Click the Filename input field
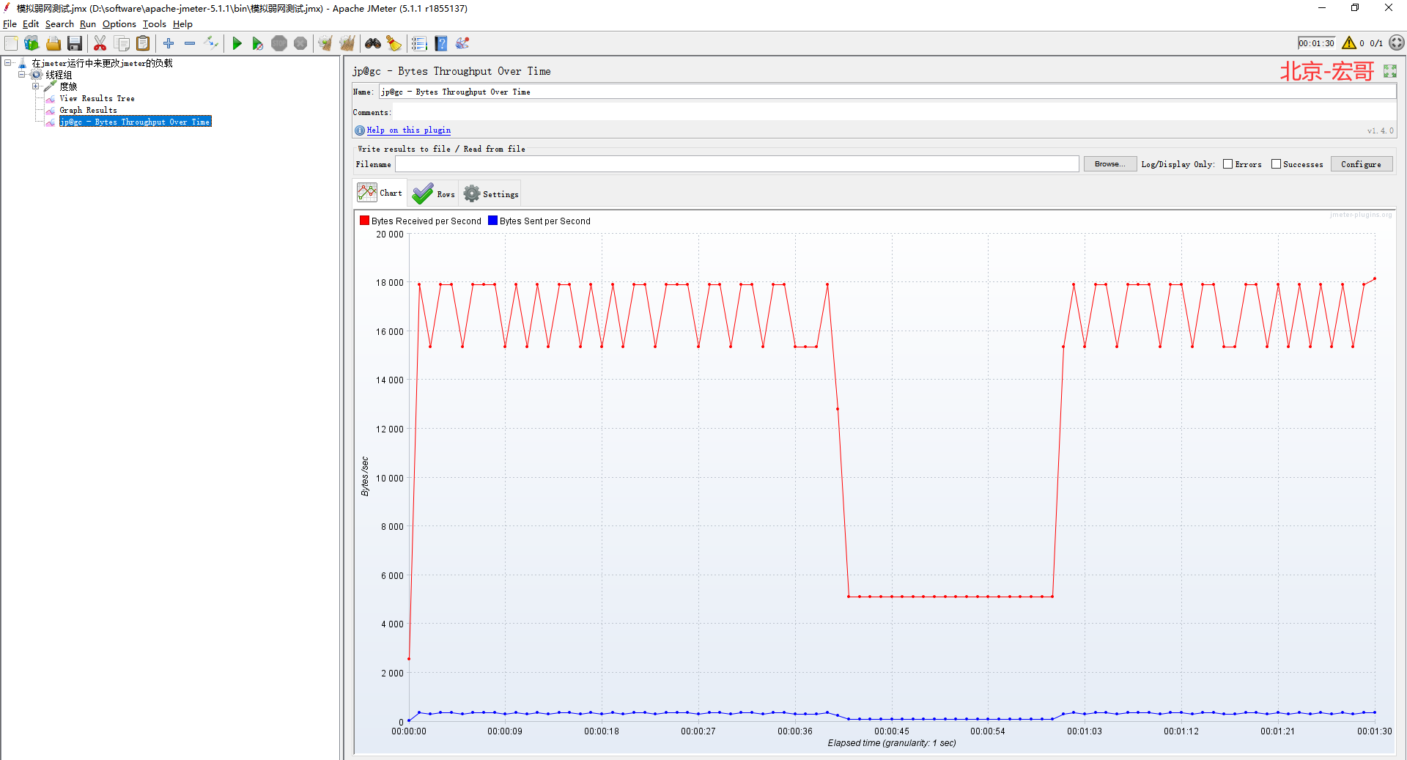Image resolution: width=1407 pixels, height=760 pixels. [737, 164]
